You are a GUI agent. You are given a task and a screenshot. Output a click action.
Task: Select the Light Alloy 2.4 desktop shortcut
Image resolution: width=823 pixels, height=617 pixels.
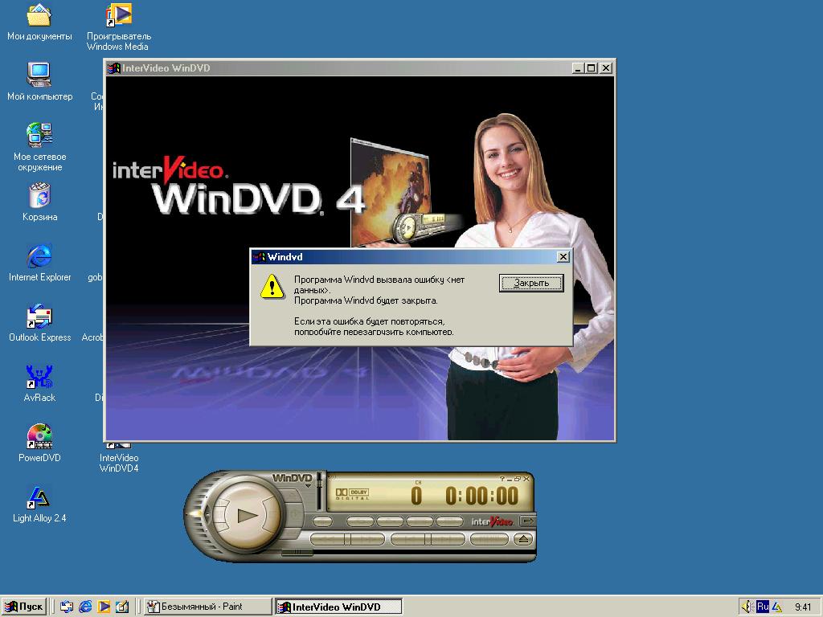(x=39, y=505)
